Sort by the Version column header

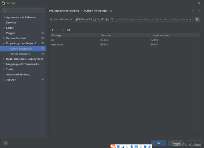click(125, 35)
